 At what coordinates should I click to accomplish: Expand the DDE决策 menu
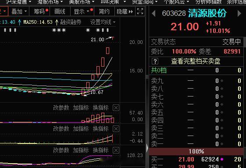(x=113, y=2)
